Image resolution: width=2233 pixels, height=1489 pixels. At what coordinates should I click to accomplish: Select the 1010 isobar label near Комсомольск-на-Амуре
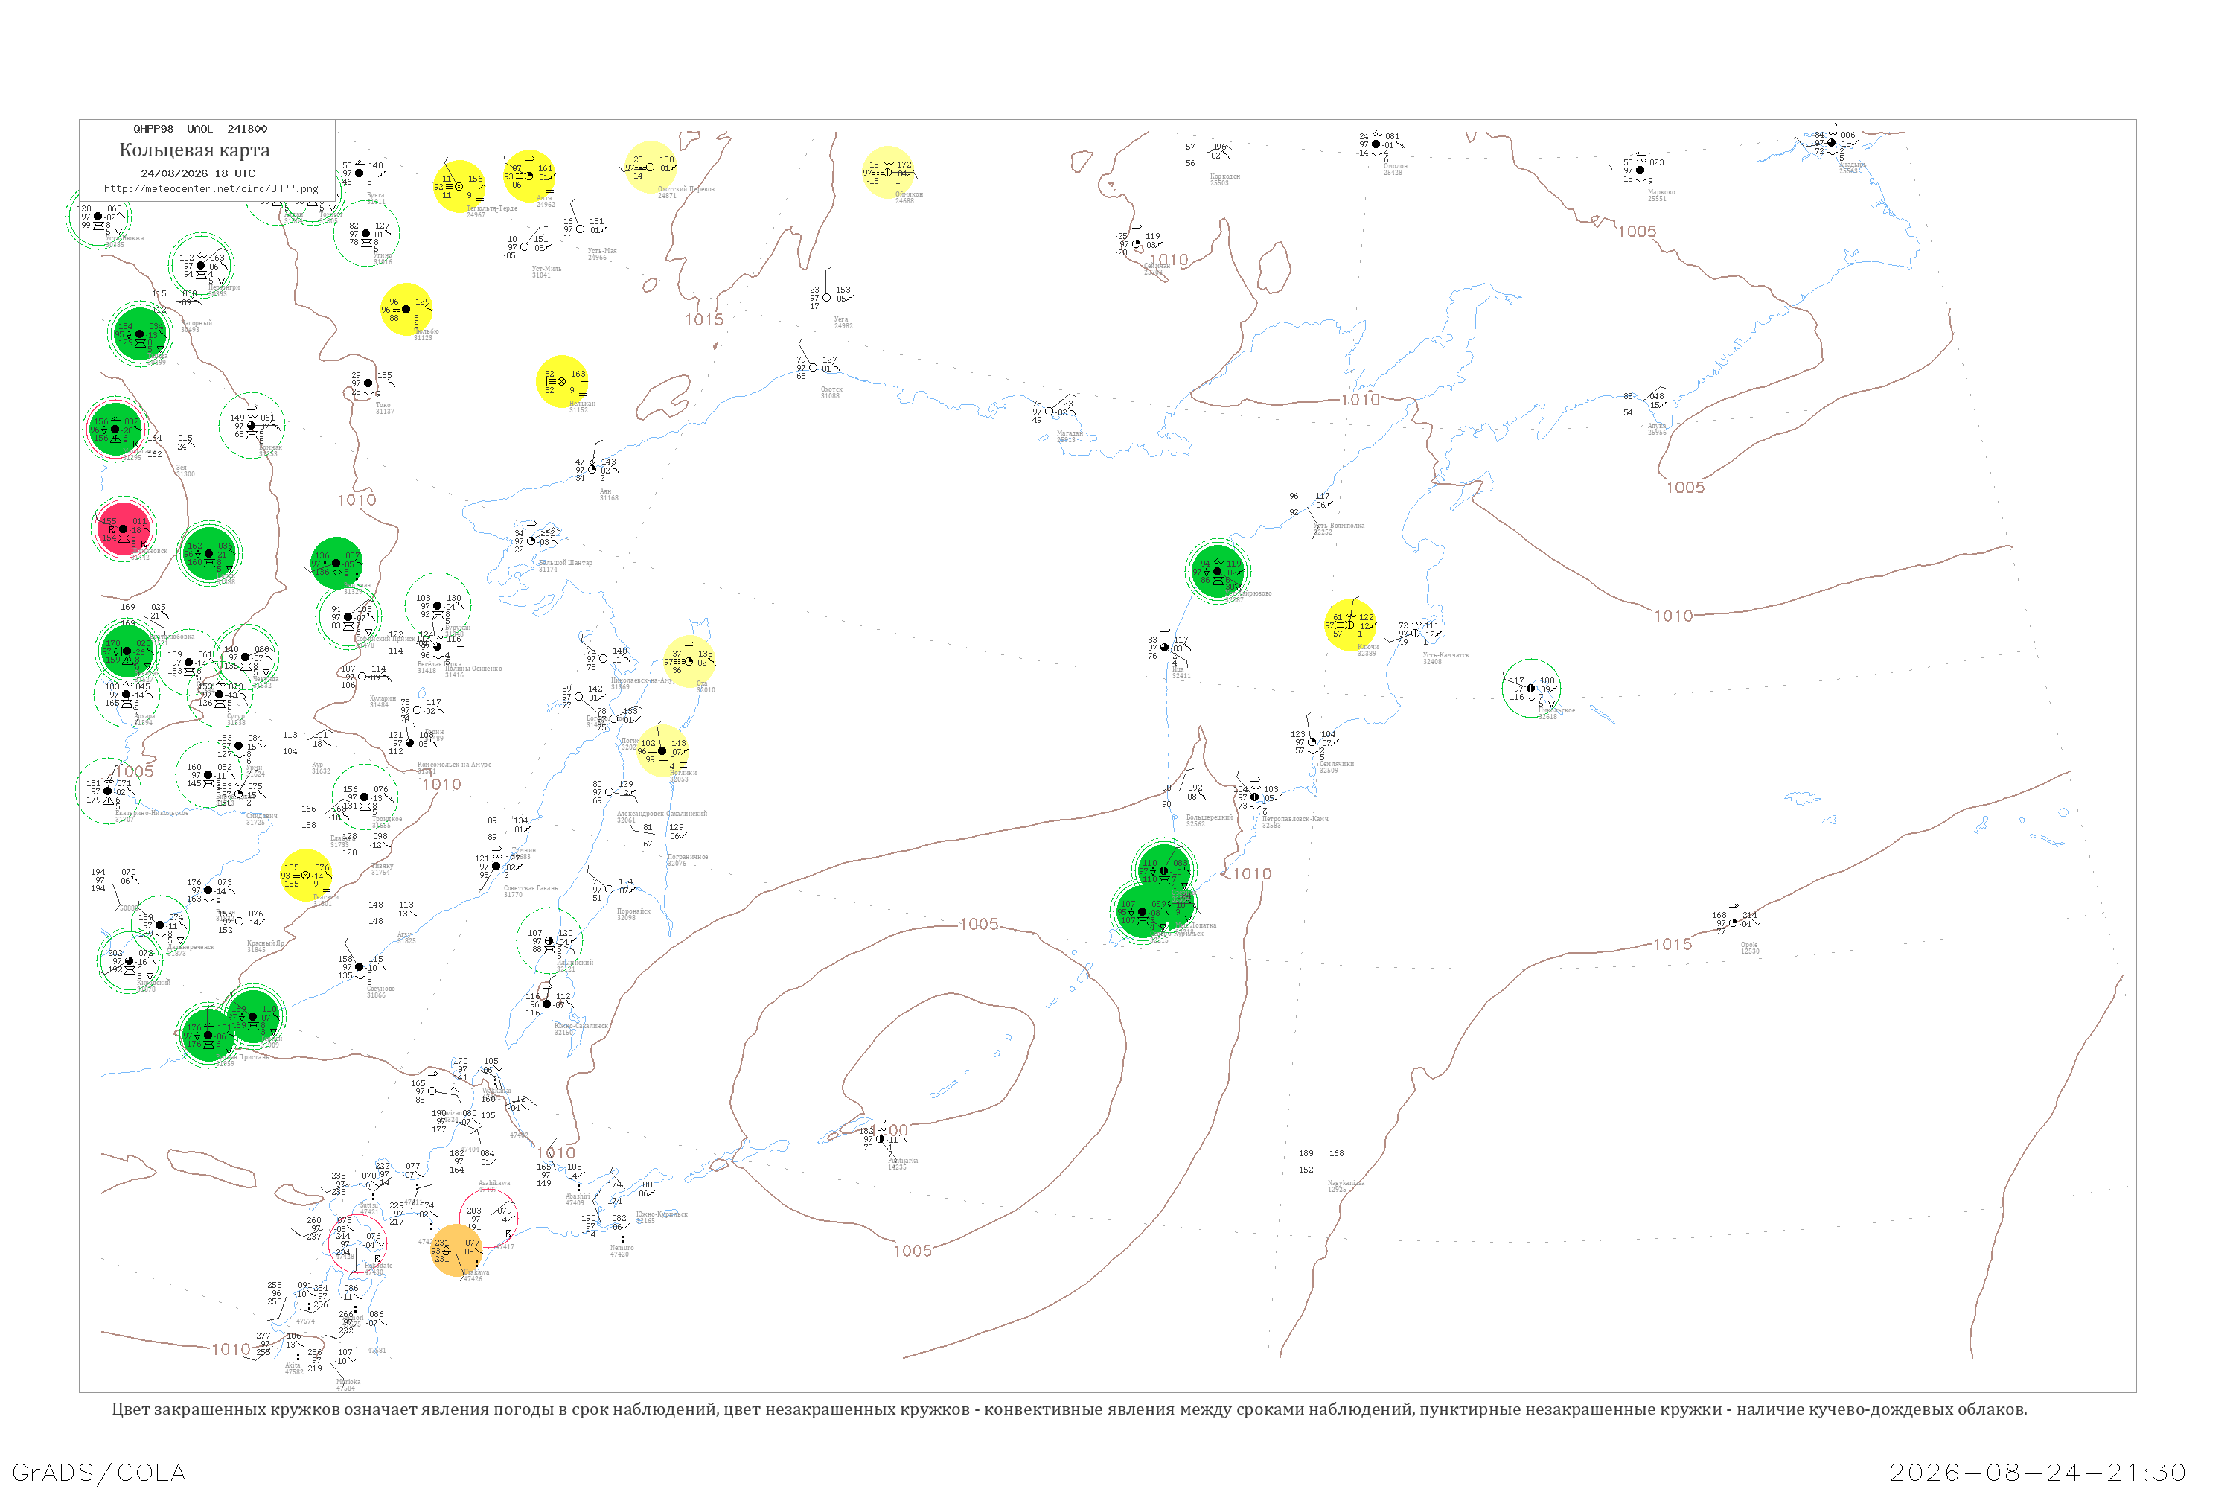pyautogui.click(x=441, y=785)
